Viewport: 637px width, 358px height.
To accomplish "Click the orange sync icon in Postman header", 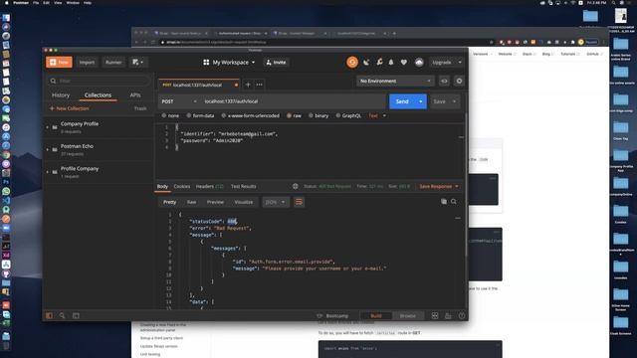I will [x=352, y=62].
